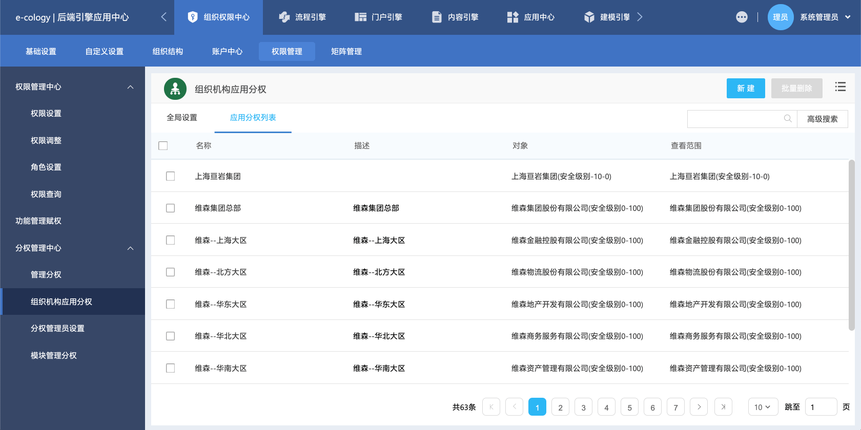Go to first page arrow
This screenshot has height=430, width=861.
(491, 407)
